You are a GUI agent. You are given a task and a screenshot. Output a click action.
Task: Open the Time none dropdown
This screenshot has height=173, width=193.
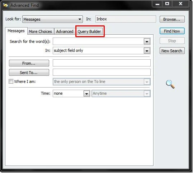(x=87, y=94)
